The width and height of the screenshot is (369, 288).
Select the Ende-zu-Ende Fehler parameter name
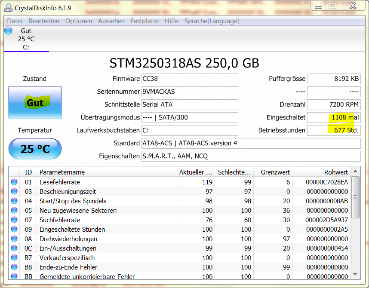68,267
